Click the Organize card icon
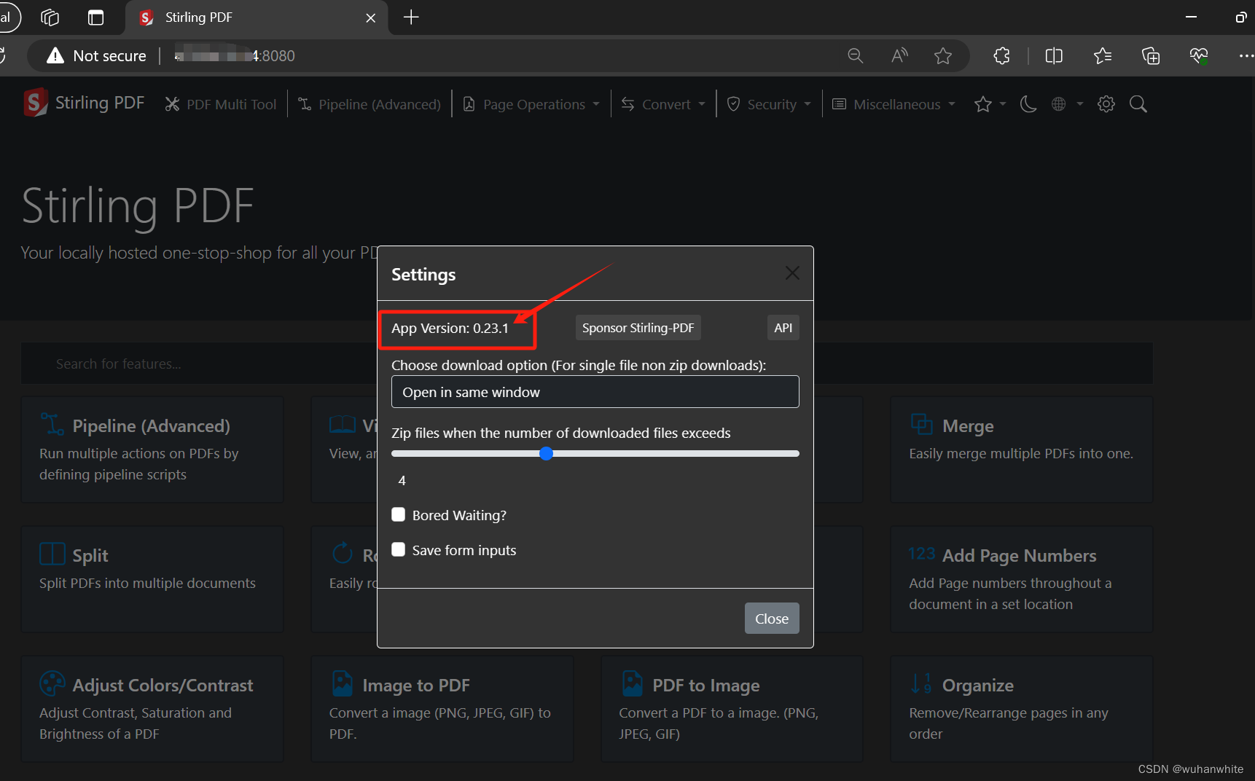The width and height of the screenshot is (1255, 781). pos(921,683)
